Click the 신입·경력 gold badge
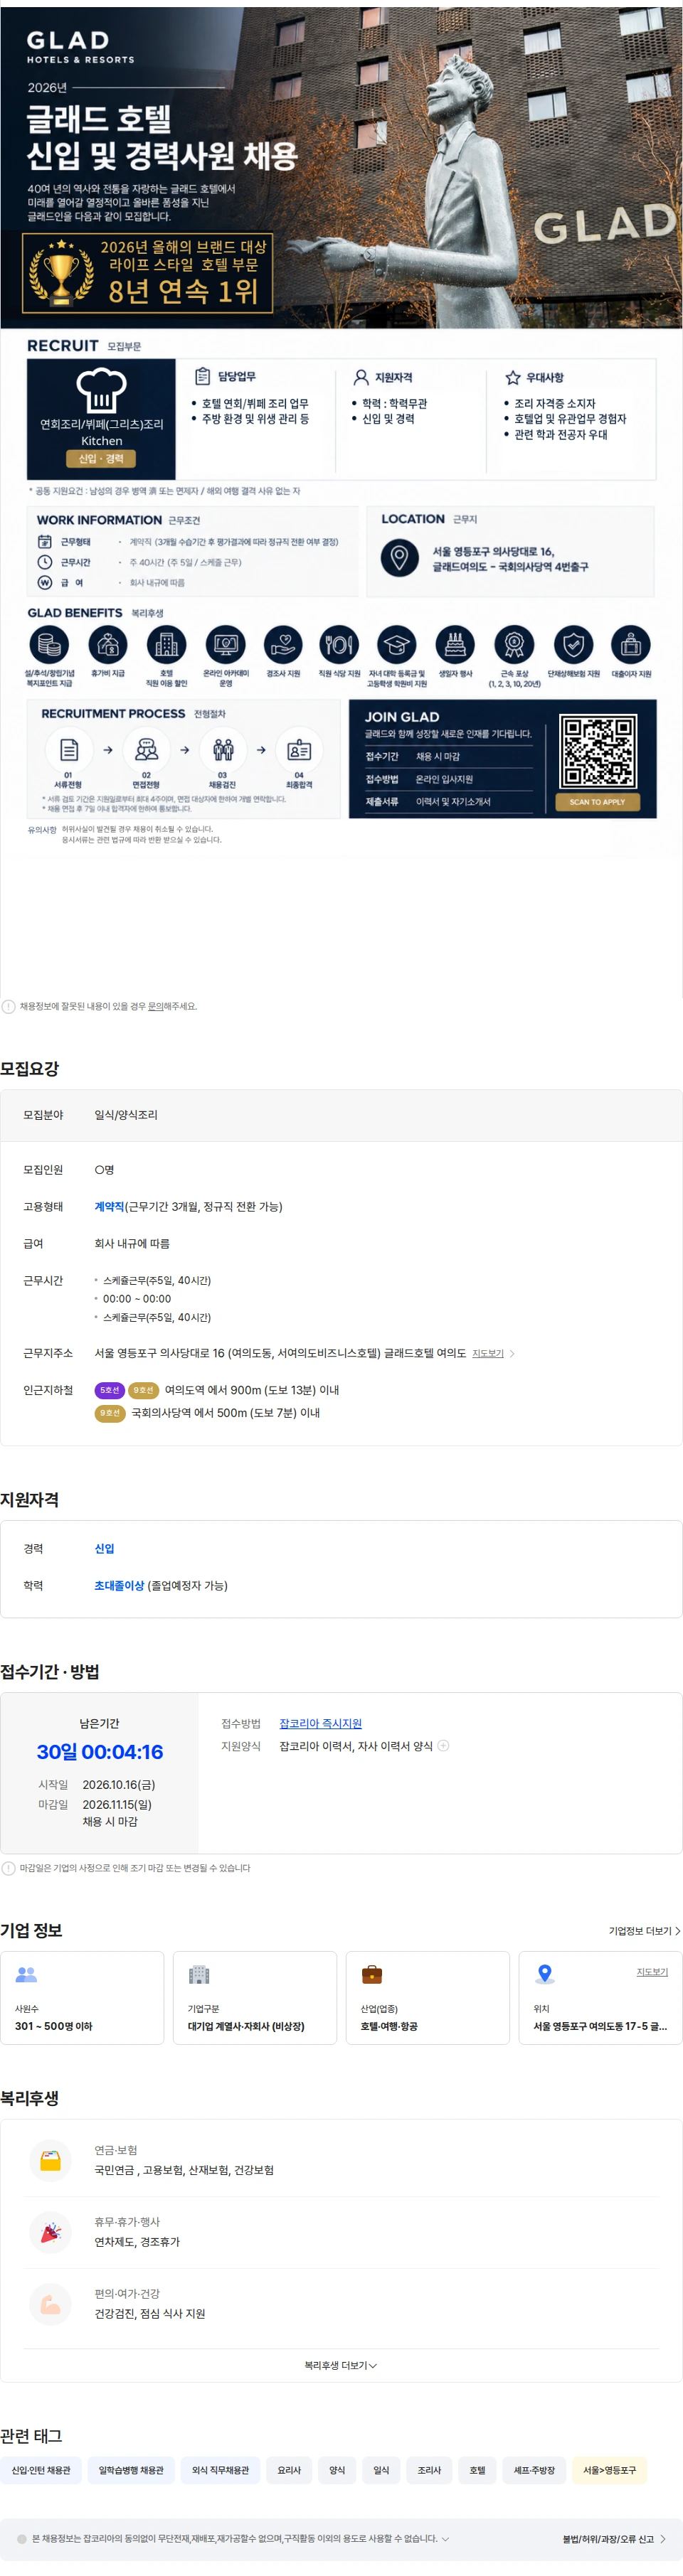683x2576 pixels. point(101,458)
